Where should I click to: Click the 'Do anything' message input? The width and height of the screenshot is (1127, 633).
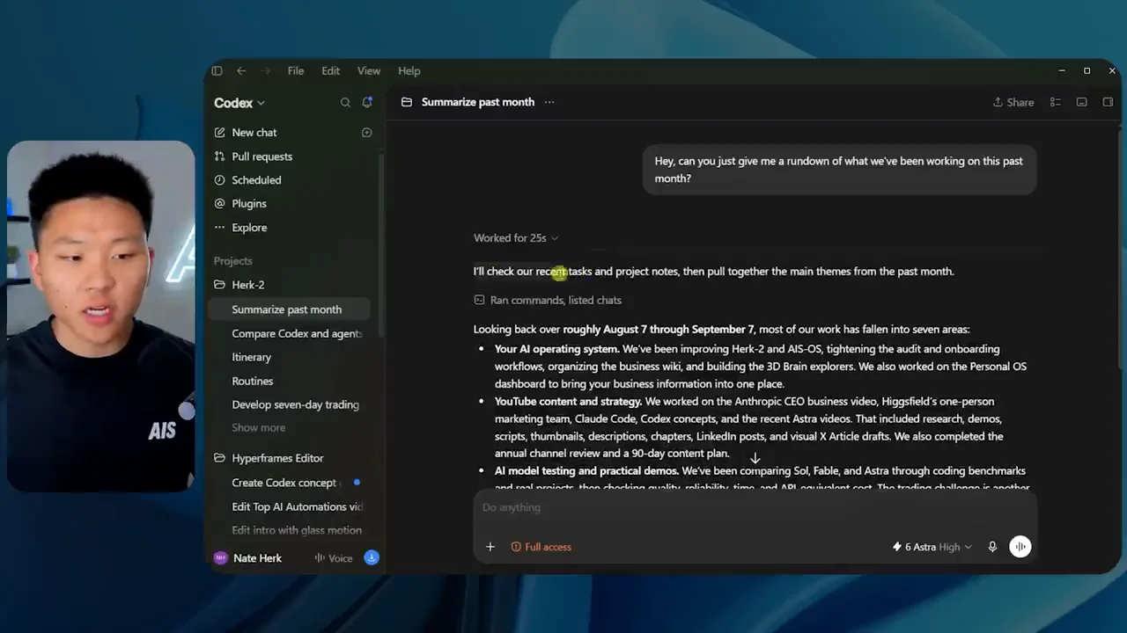755,507
